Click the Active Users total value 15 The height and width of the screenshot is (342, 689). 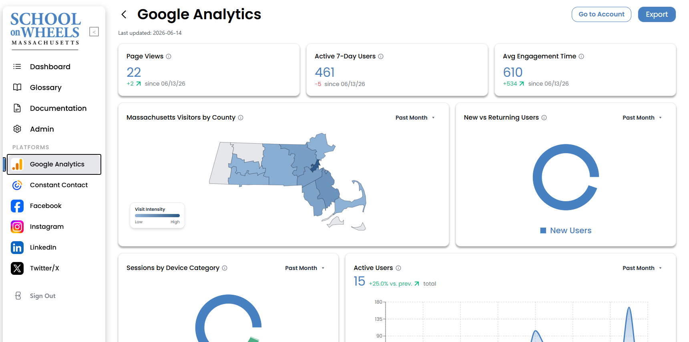click(x=359, y=281)
